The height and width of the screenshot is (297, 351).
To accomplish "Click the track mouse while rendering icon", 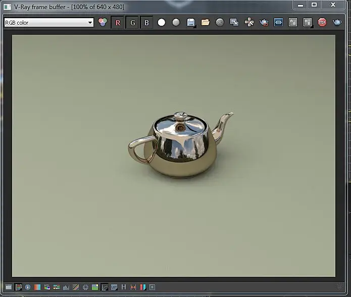I will coord(249,23).
